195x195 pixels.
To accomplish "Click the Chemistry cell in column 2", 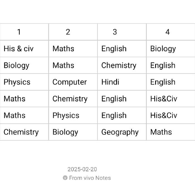I will (x=73, y=99).
